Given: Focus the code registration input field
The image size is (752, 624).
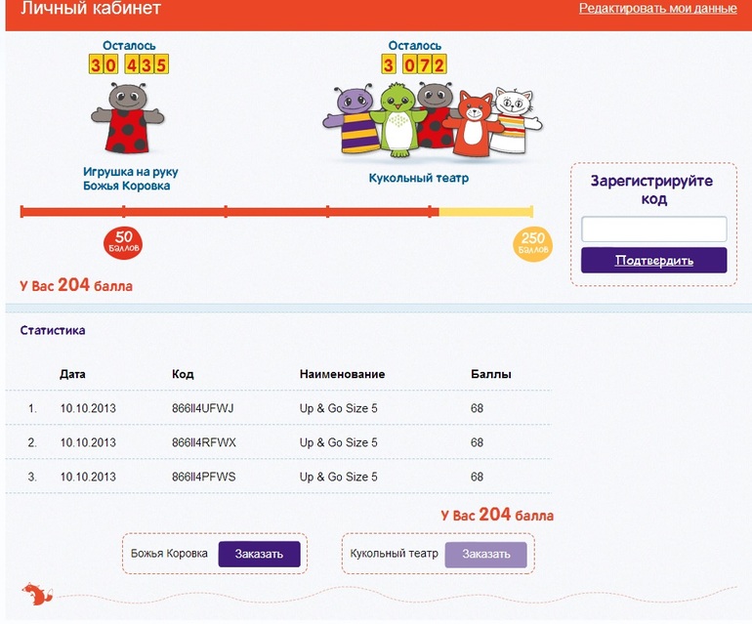Looking at the screenshot, I should (x=653, y=229).
